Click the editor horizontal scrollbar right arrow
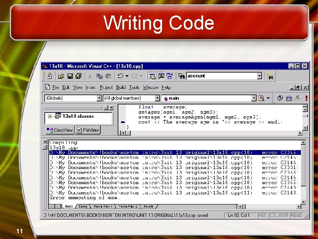 click(x=300, y=133)
